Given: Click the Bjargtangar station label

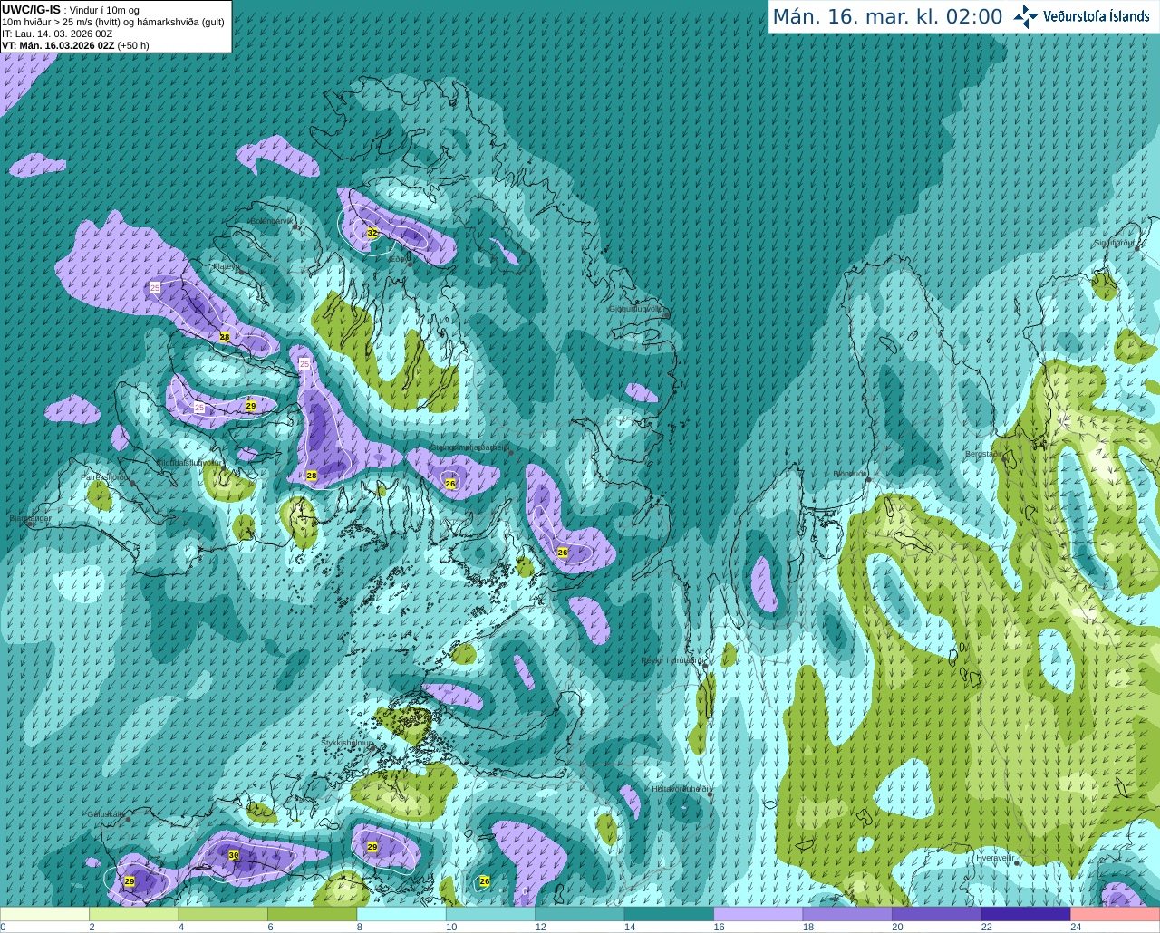Looking at the screenshot, I should point(30,518).
